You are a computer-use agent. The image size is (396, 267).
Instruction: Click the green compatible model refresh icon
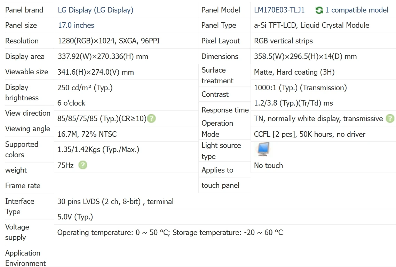319,10
